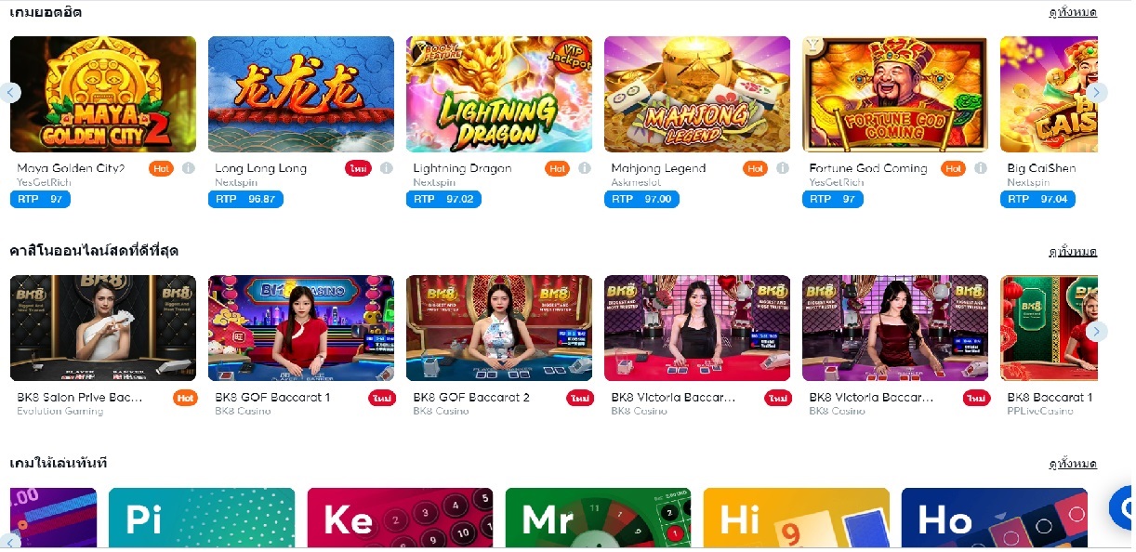The height and width of the screenshot is (552, 1136).
Task: Open info icon for Maya Golden City2
Action: click(x=188, y=168)
